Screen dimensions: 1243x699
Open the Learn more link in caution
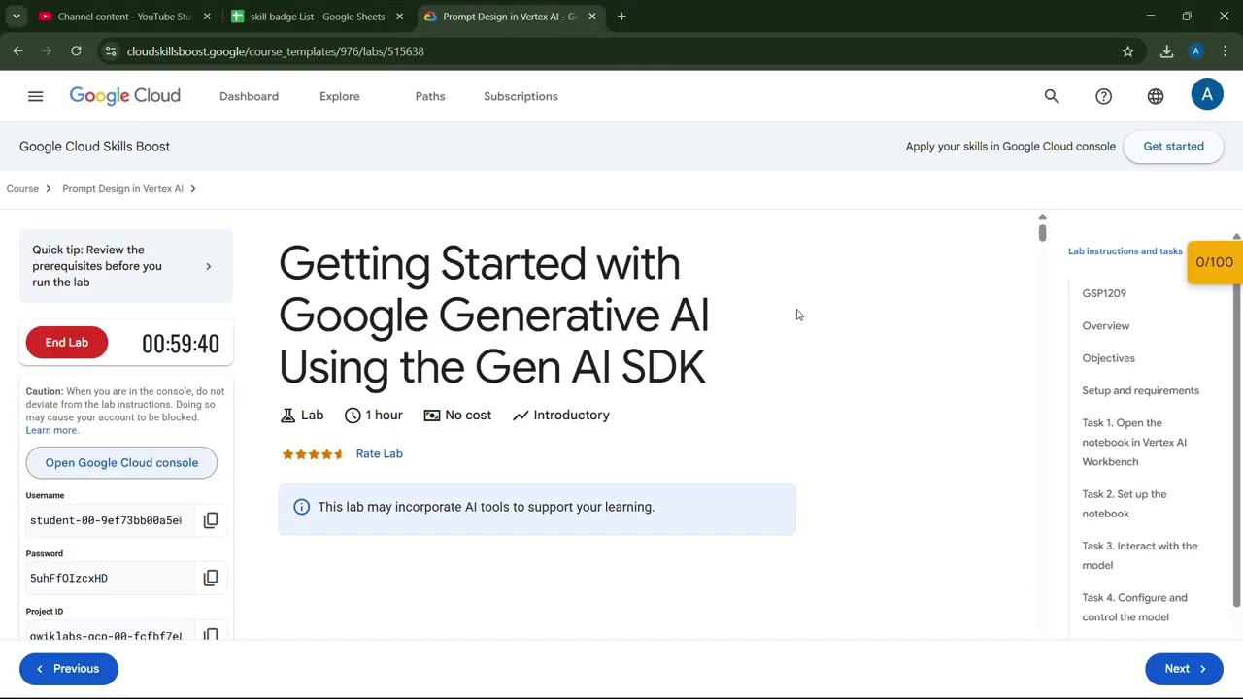coord(51,430)
